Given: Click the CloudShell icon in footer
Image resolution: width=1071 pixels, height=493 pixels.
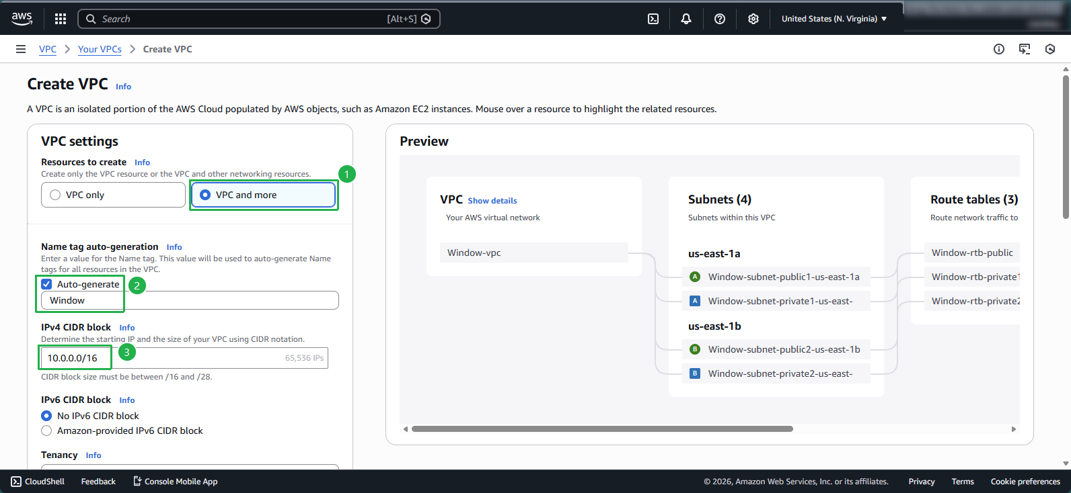Looking at the screenshot, I should click(x=16, y=482).
